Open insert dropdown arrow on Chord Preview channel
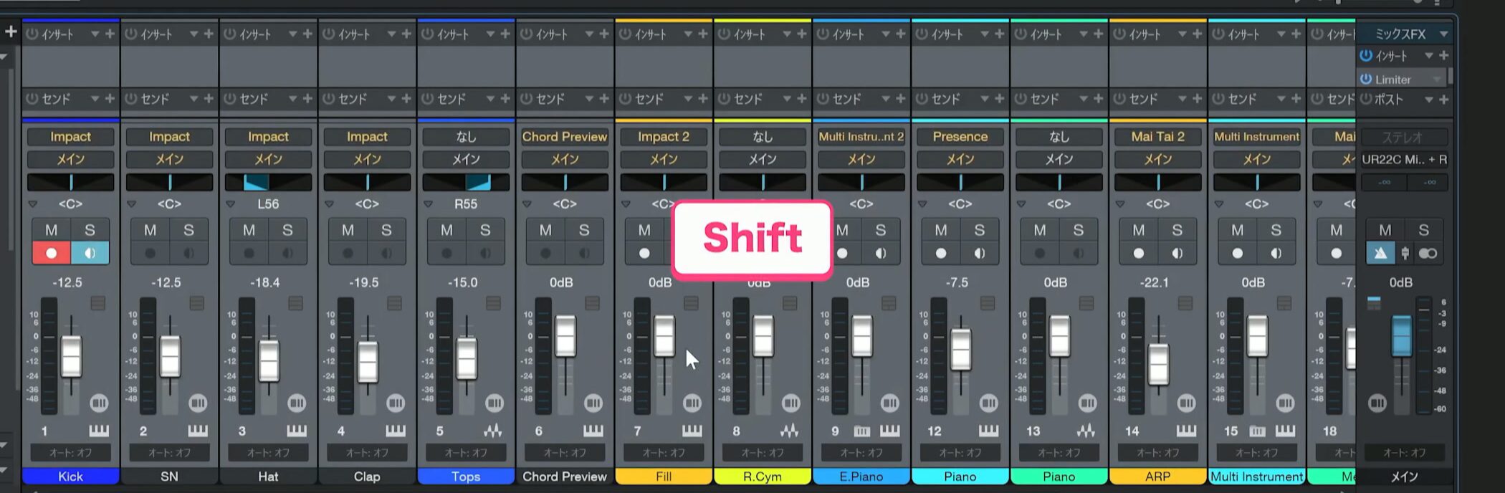 point(589,34)
